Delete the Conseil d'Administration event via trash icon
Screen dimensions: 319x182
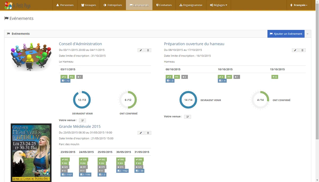(x=148, y=50)
